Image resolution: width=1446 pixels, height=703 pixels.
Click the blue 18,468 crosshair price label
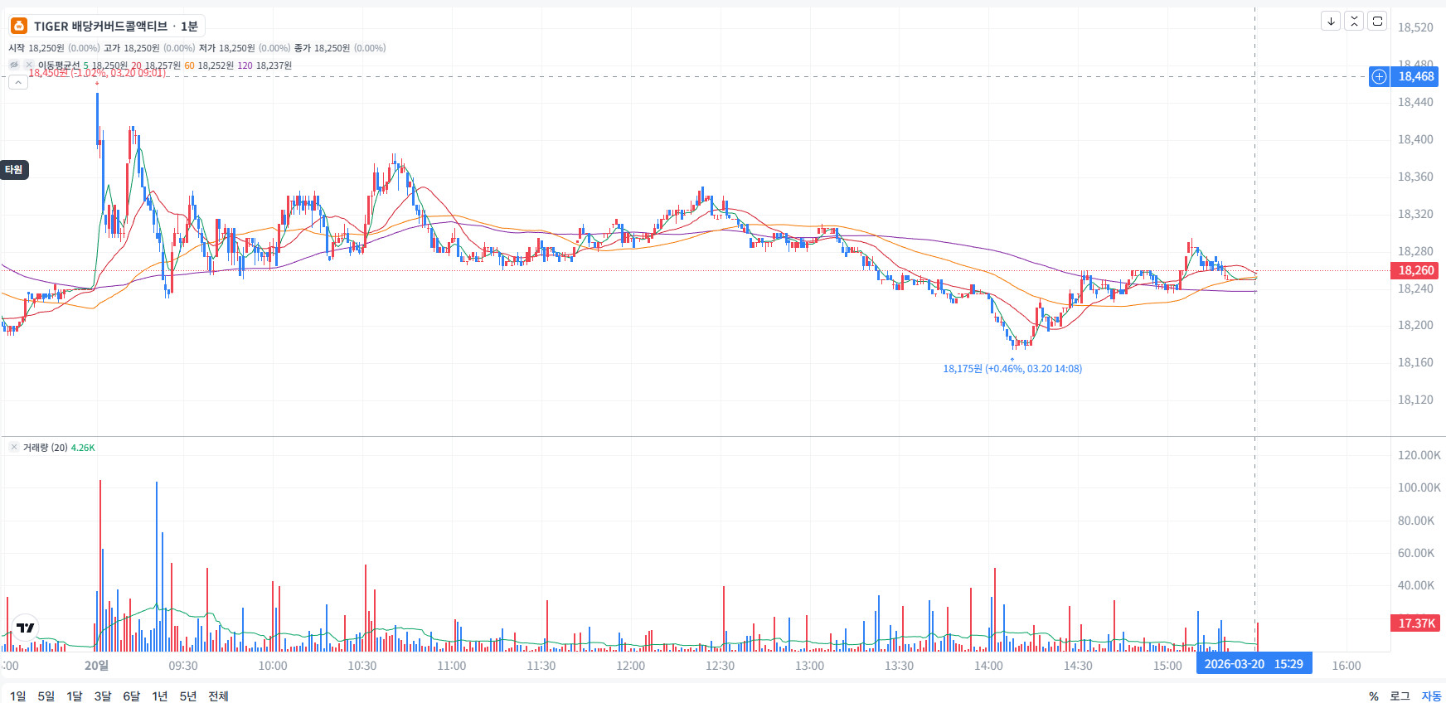1416,76
